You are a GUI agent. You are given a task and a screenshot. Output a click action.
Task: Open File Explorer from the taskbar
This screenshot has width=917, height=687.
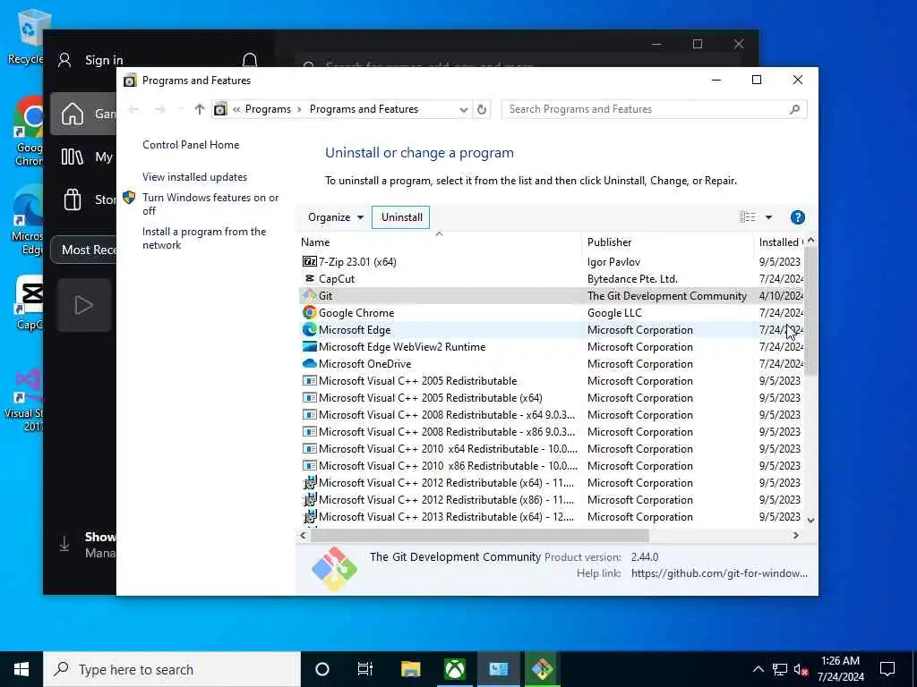410,669
